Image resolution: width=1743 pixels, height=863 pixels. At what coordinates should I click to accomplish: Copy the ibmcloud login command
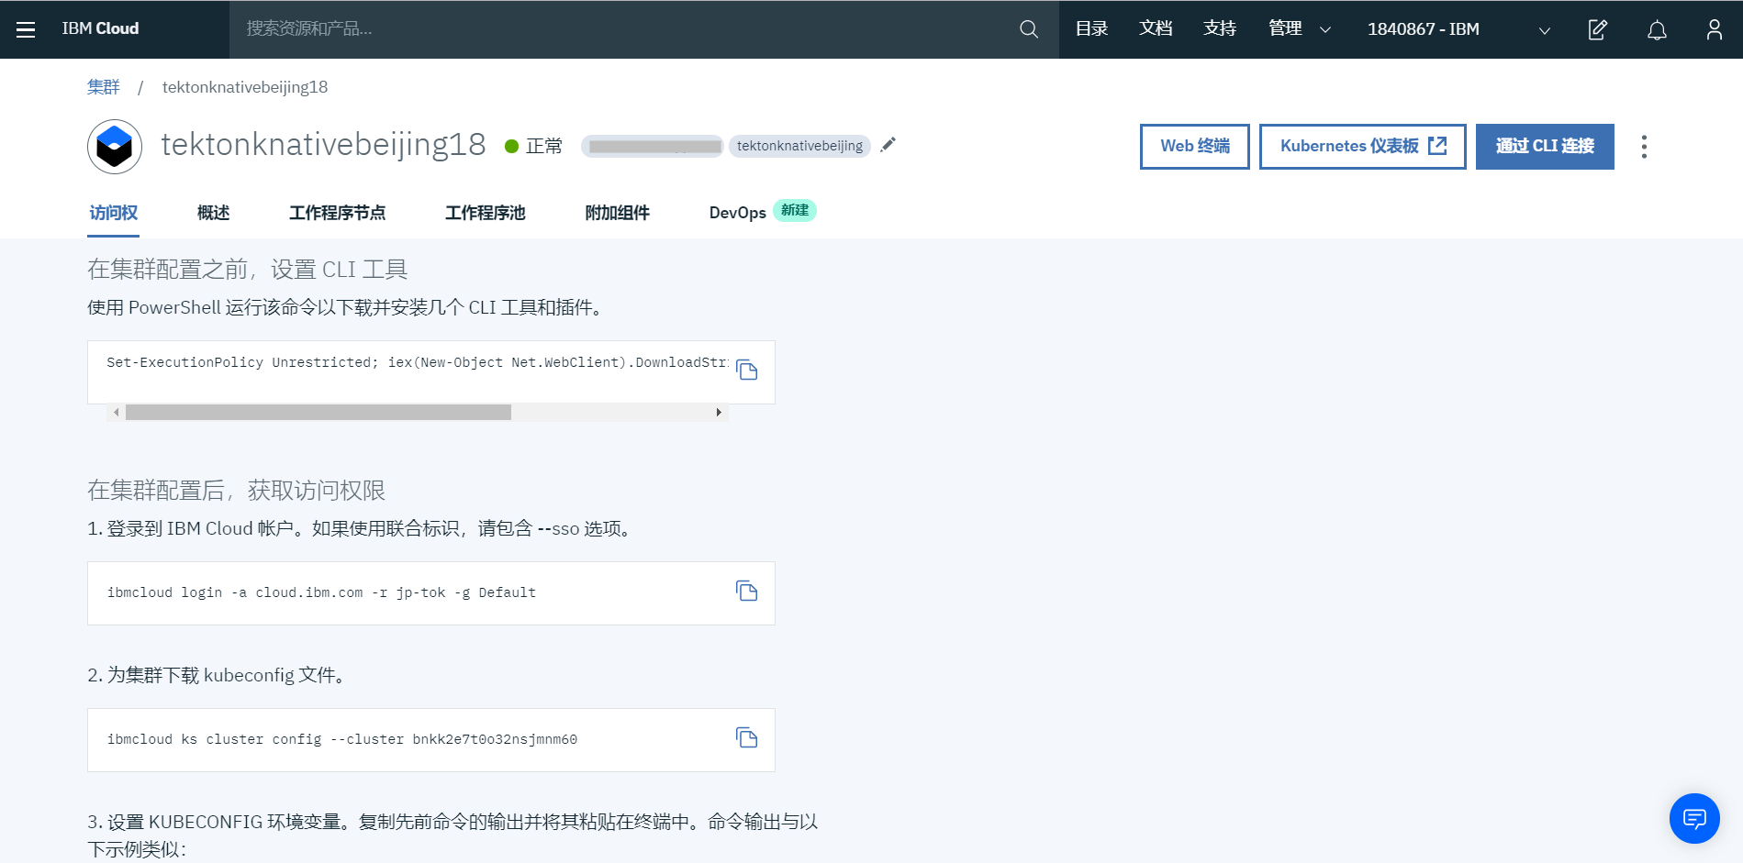(x=747, y=592)
